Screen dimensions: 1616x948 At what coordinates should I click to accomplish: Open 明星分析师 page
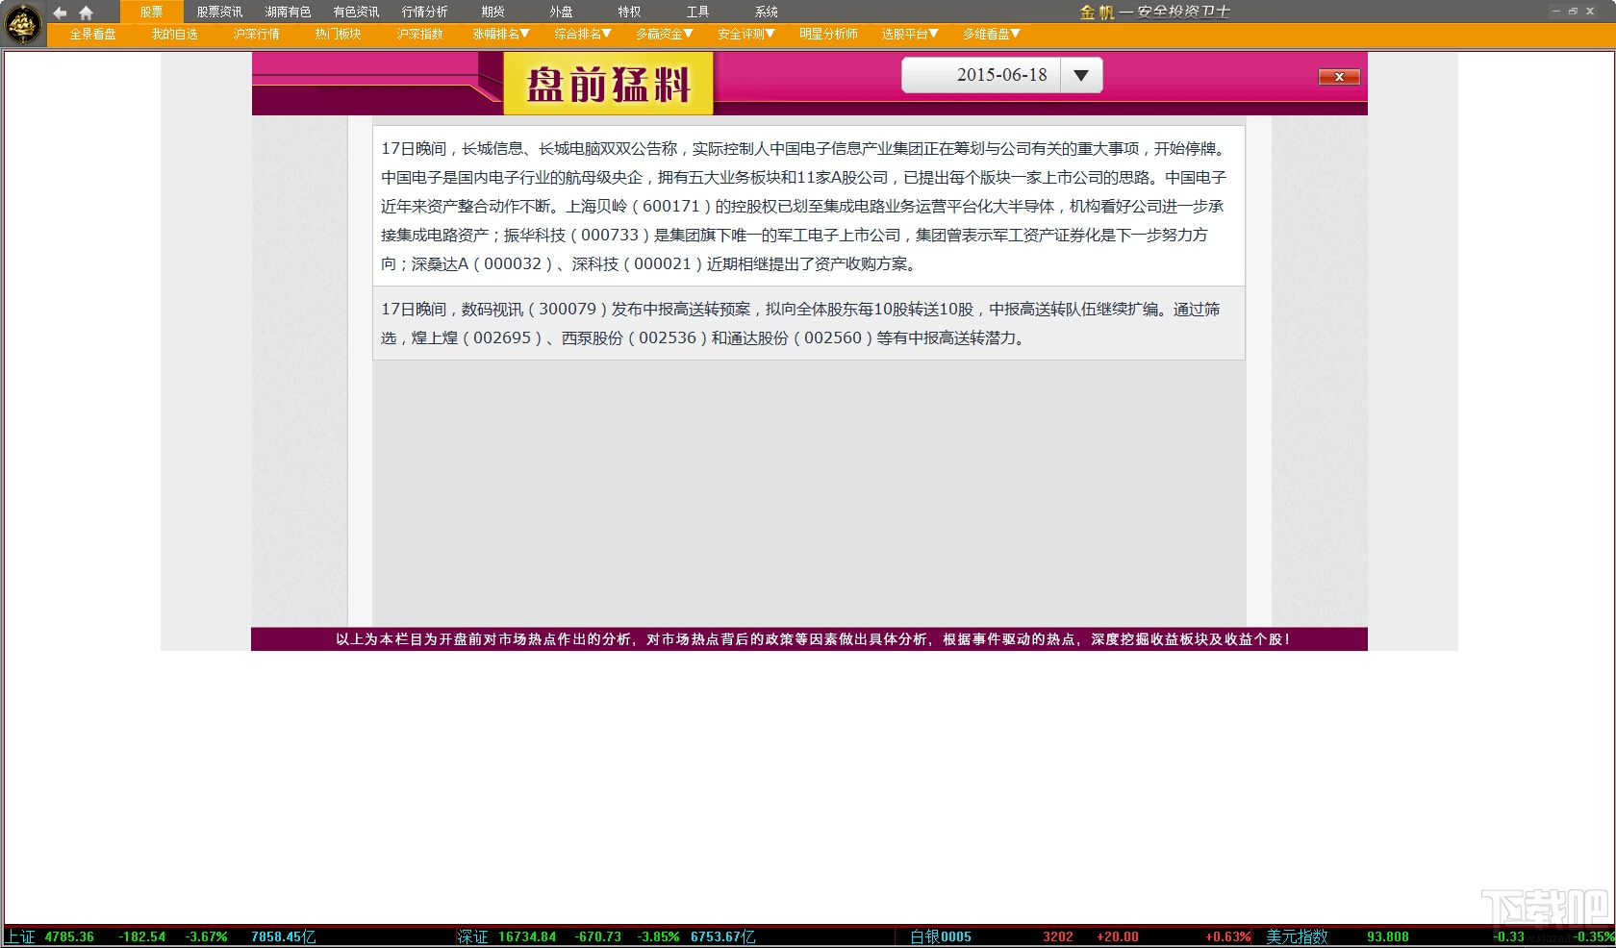pos(828,34)
